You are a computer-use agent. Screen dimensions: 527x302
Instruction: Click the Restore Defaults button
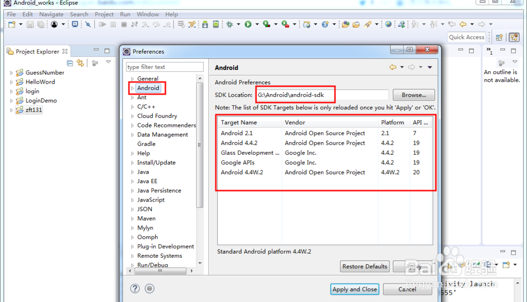pyautogui.click(x=365, y=266)
